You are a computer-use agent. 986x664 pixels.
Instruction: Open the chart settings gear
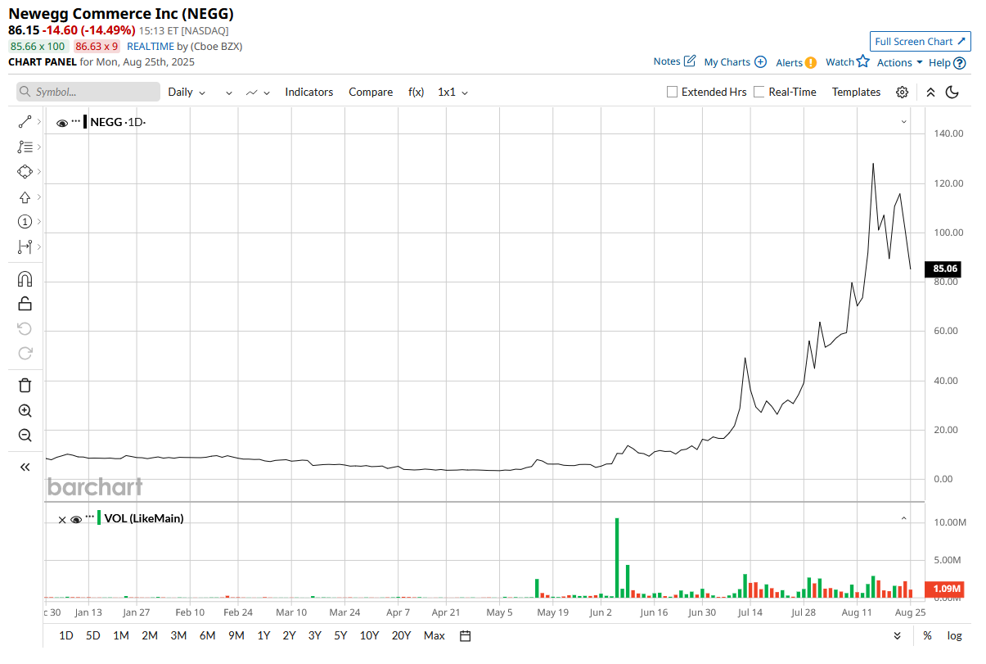[x=902, y=92]
